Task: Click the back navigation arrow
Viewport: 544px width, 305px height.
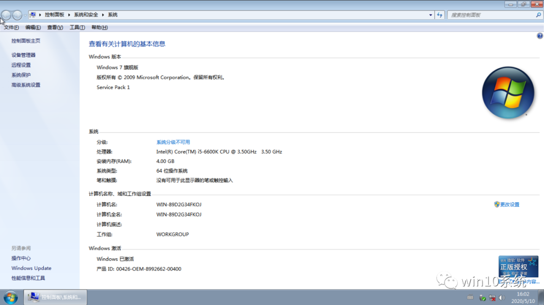Action: click(x=6, y=15)
